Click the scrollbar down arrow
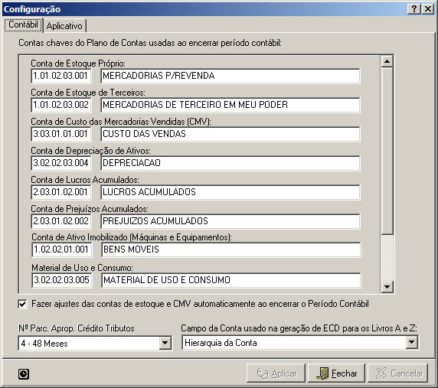438x388 pixels. point(387,287)
